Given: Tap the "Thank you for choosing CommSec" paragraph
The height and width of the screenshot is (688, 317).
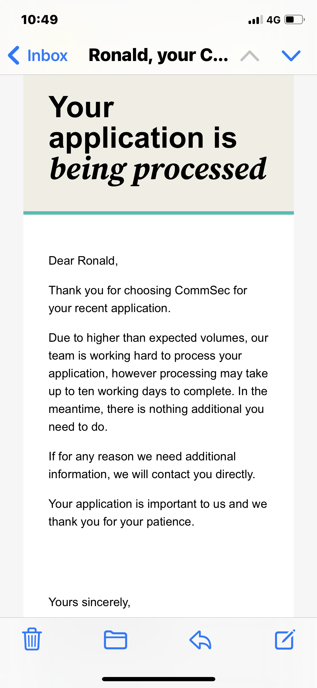Looking at the screenshot, I should pos(148,299).
